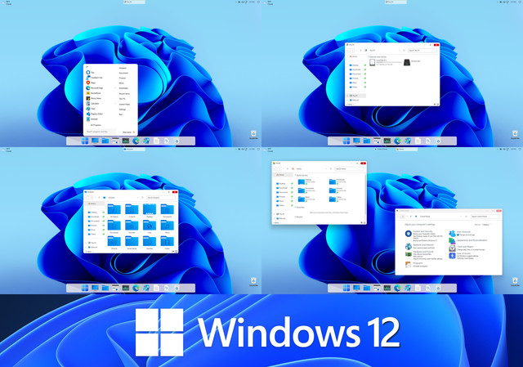The height and width of the screenshot is (367, 523).
Task: Open System and Security in Control Panel
Action: (422, 231)
